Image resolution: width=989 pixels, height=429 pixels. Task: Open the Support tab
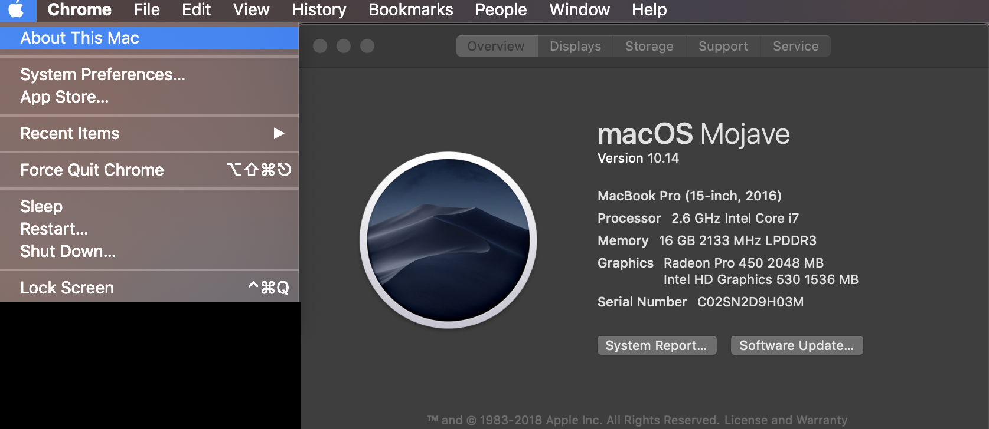point(723,47)
